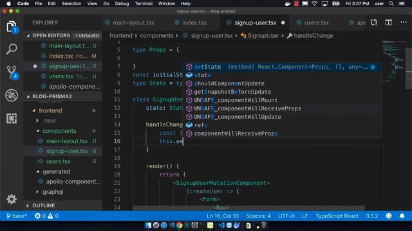Open the Terminal menu
This screenshot has width=412, height=231.
click(144, 4)
